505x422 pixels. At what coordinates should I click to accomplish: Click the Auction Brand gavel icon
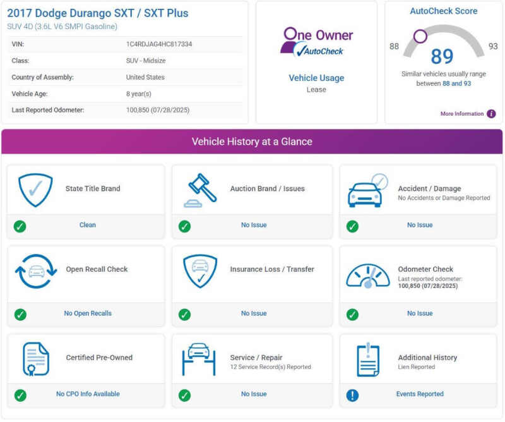pyautogui.click(x=200, y=190)
